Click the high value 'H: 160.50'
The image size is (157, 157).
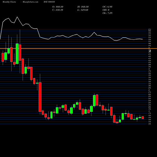click(x=83, y=7)
